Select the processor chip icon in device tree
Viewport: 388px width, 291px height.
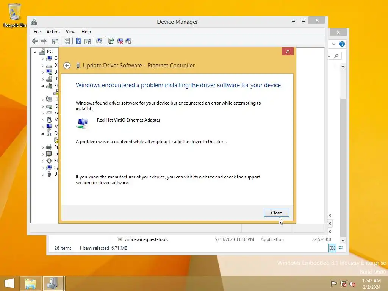(x=49, y=154)
